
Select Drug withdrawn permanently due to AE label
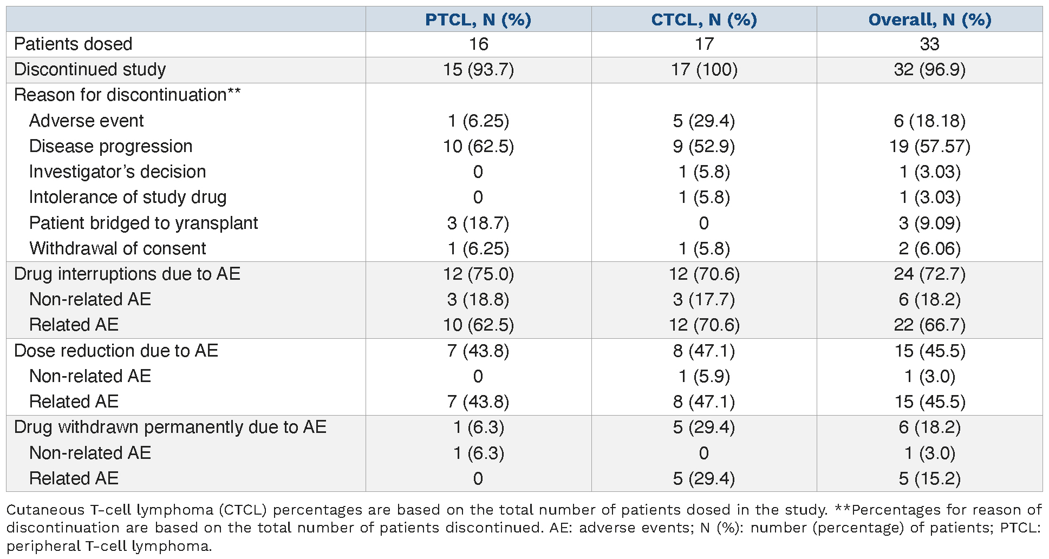(x=170, y=427)
